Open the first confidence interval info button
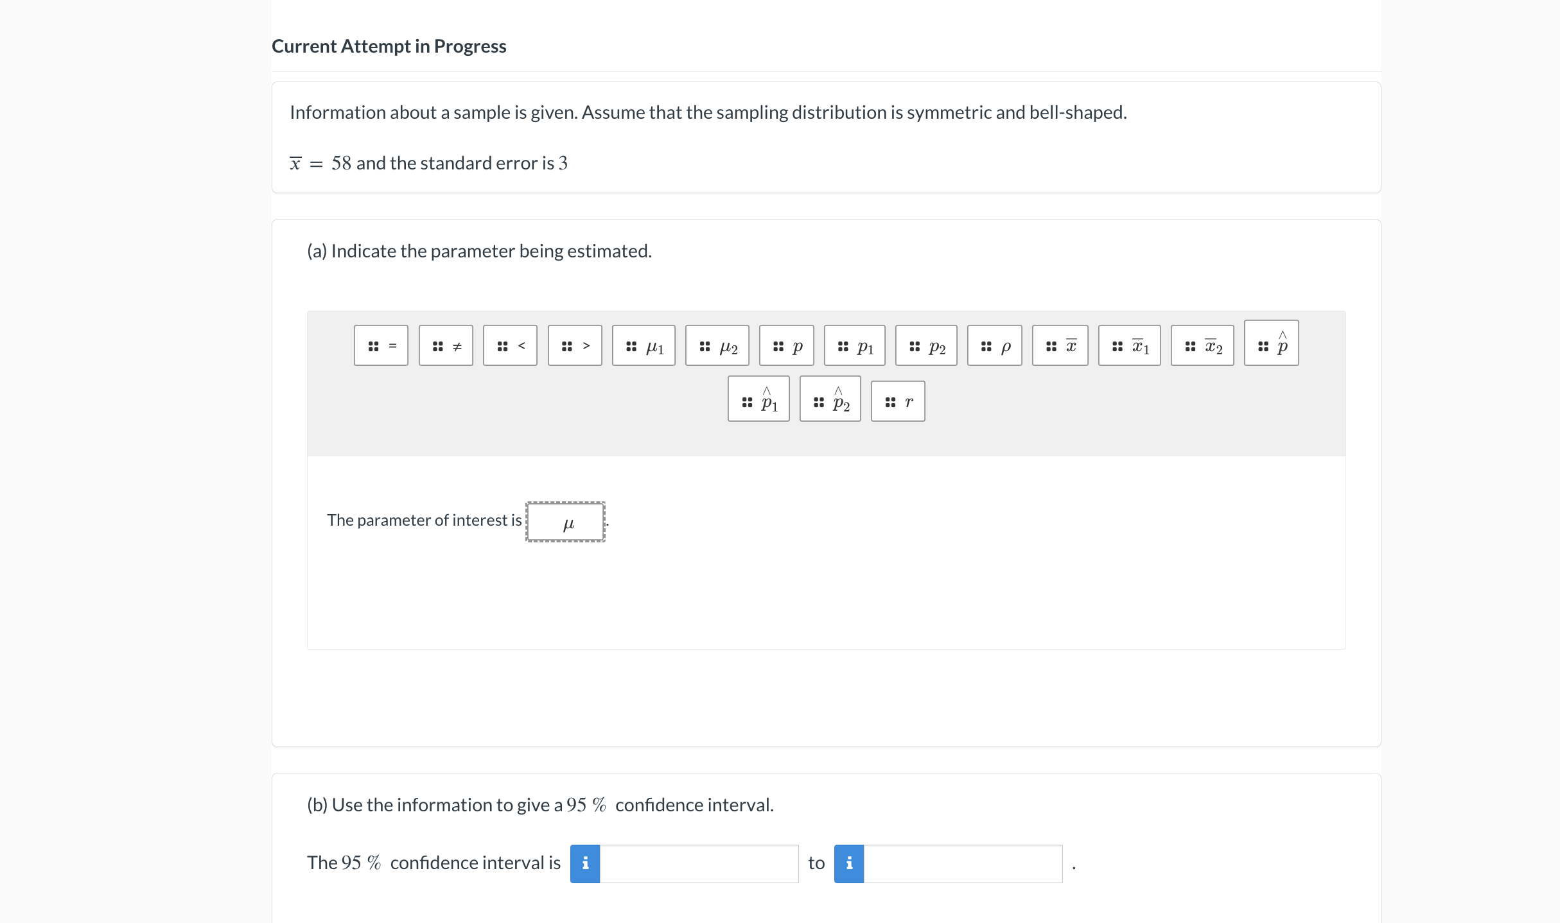1560x923 pixels. pos(584,863)
